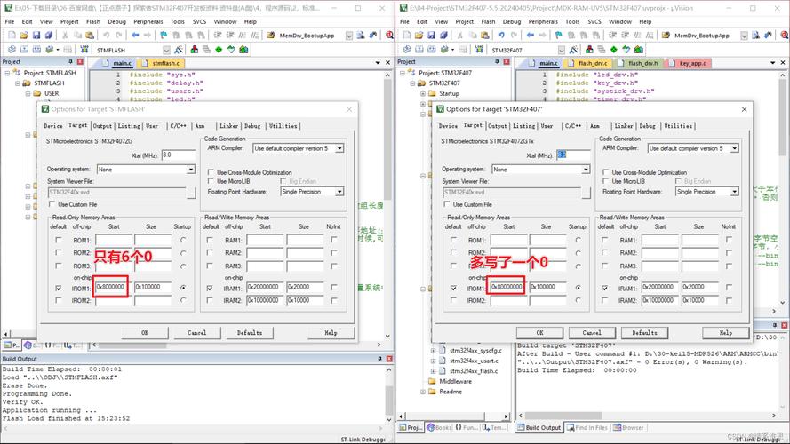Toggle IRAM1 default checkbox in STM32F407 options dialog
Screen dimensions: 790x444
(604, 288)
